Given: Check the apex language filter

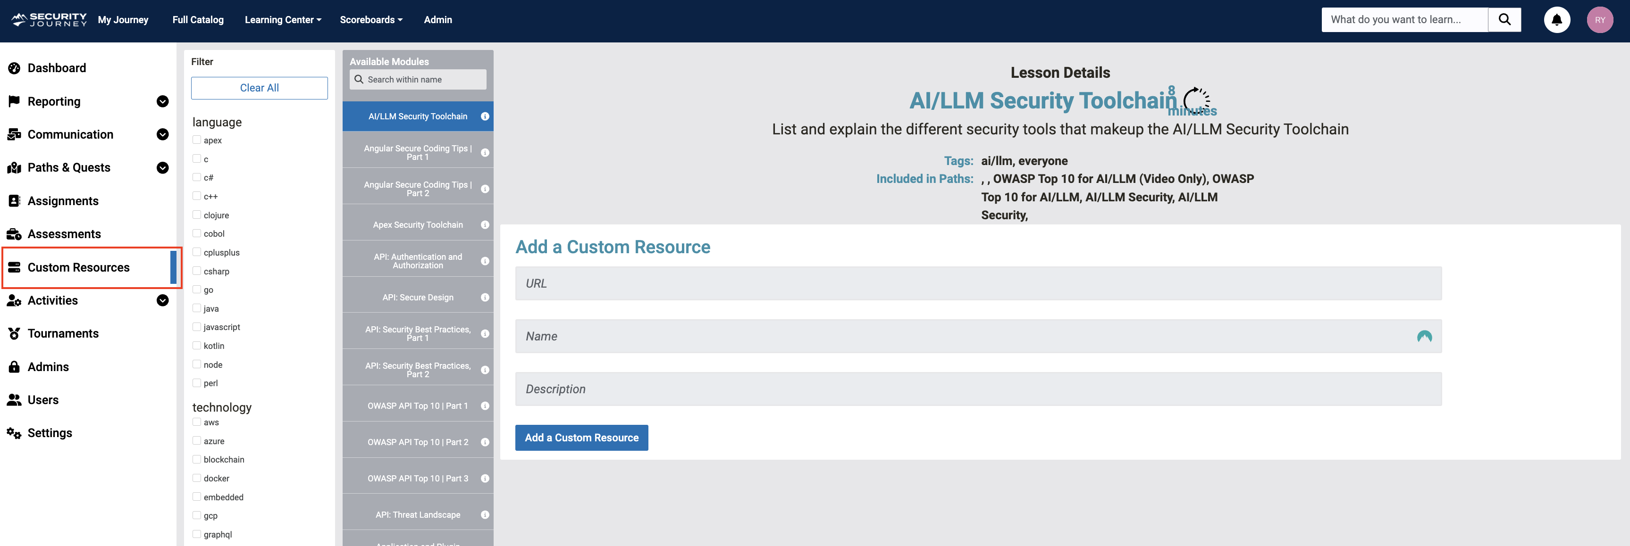Looking at the screenshot, I should tap(197, 140).
